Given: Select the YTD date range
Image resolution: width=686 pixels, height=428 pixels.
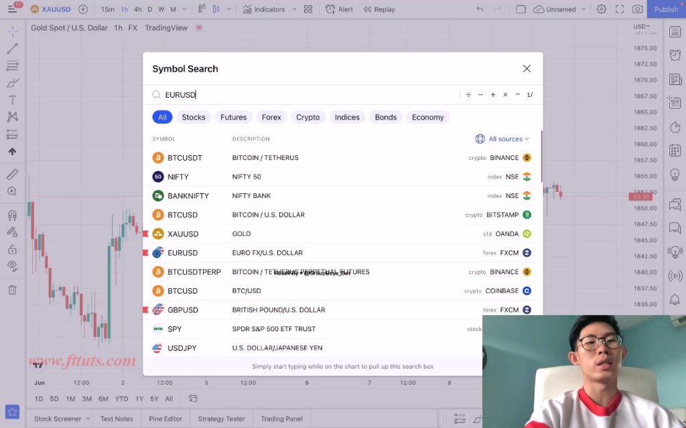Looking at the screenshot, I should (x=122, y=399).
